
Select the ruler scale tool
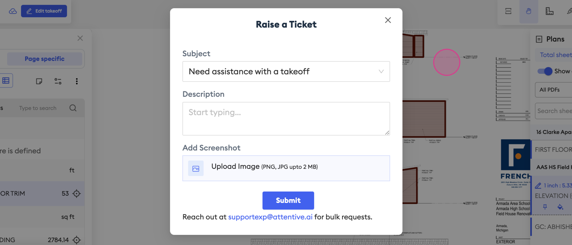coord(549,11)
